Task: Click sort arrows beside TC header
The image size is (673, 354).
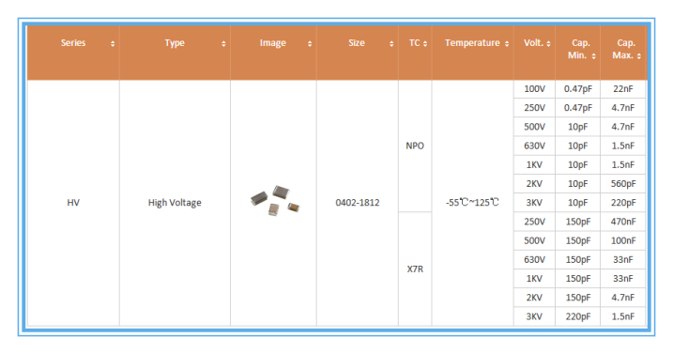Action: tap(425, 44)
